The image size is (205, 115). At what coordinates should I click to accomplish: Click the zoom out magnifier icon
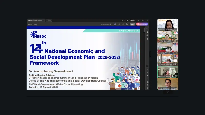147,88
